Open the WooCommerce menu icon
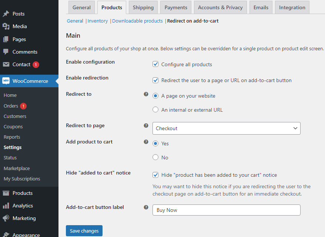 (6, 81)
